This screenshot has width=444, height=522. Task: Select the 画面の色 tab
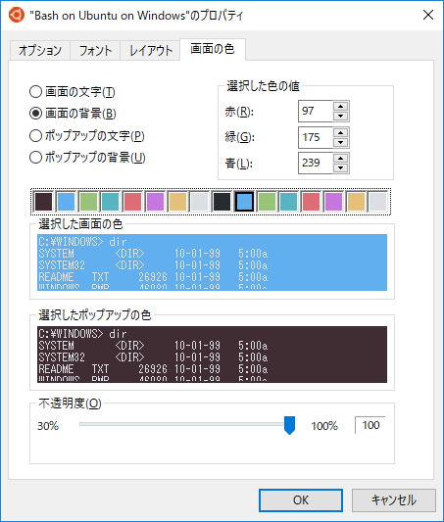click(x=213, y=49)
